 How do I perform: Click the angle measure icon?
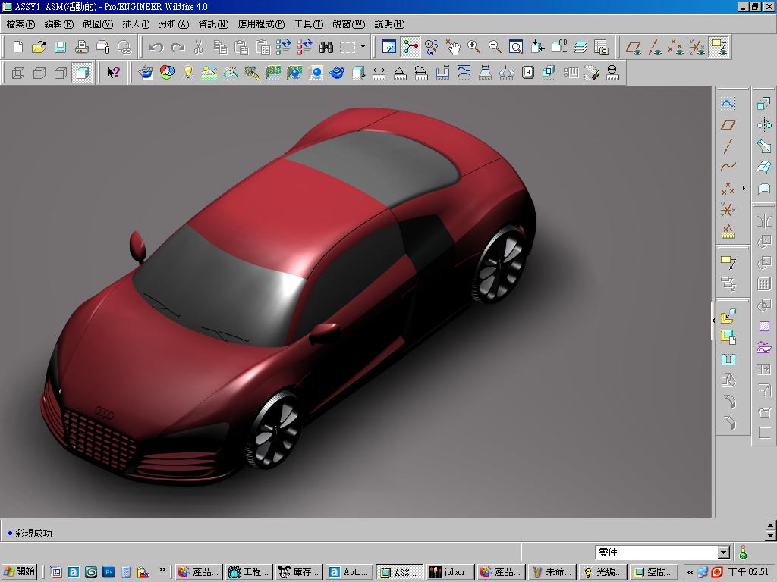point(400,73)
